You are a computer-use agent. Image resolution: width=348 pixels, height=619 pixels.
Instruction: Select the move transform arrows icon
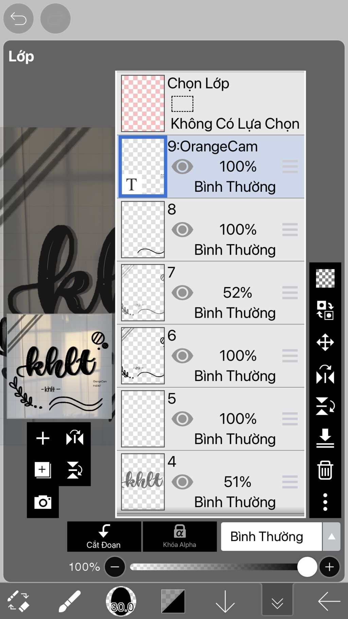click(325, 342)
